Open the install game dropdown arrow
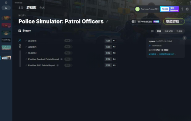191x121 pixels. tap(181, 22)
